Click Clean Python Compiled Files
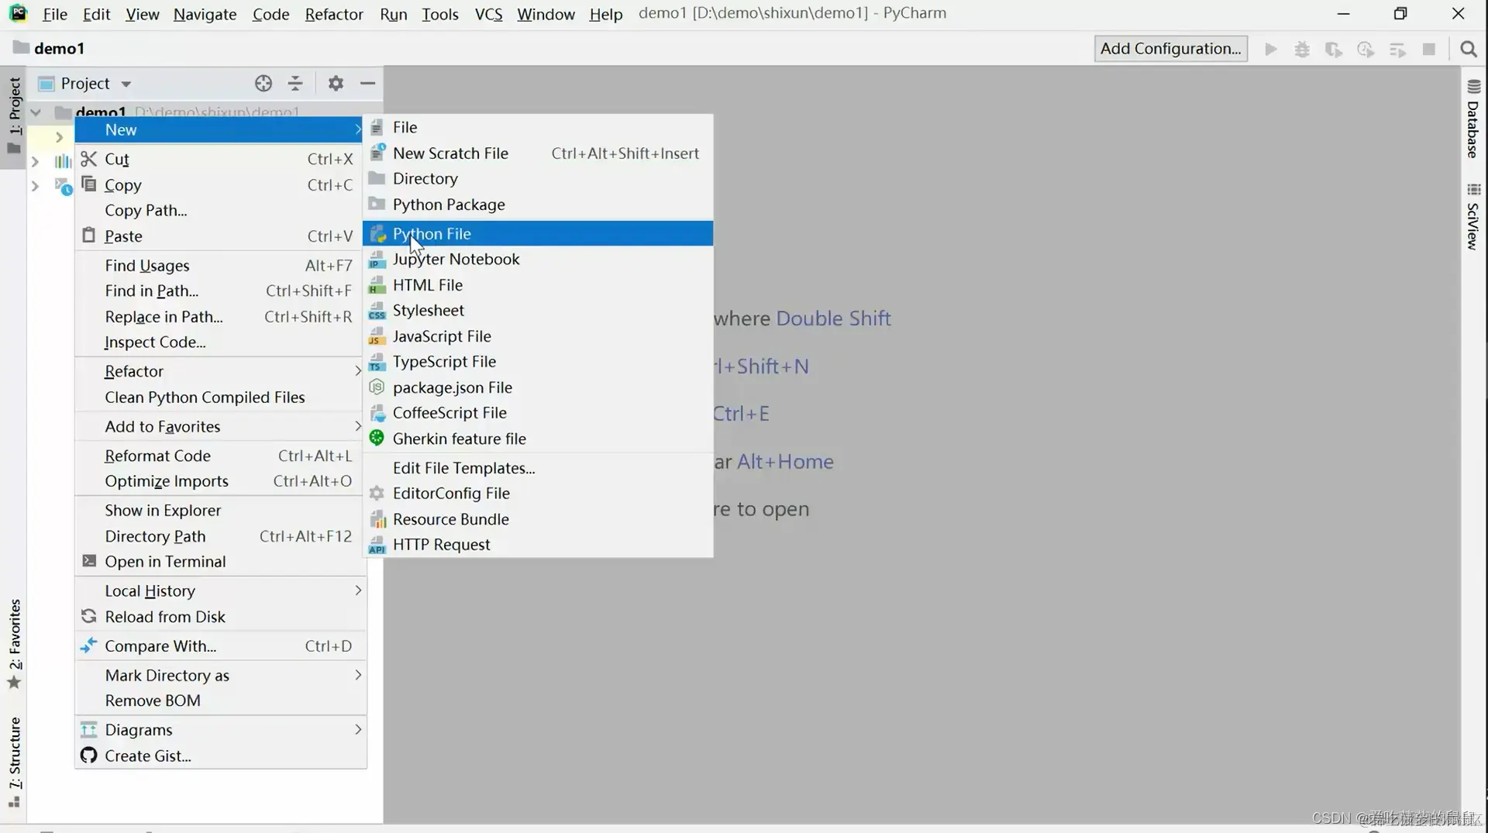This screenshot has width=1488, height=833. [x=220, y=398]
